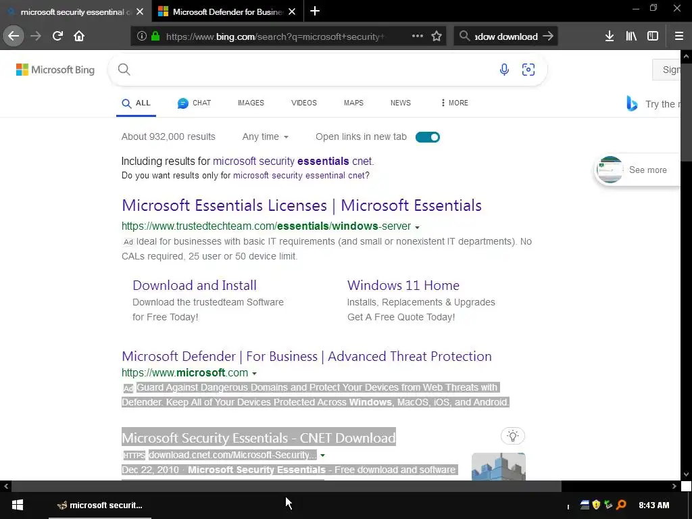This screenshot has height=519, width=692.
Task: Open a new tab with the plus button
Action: click(x=315, y=11)
